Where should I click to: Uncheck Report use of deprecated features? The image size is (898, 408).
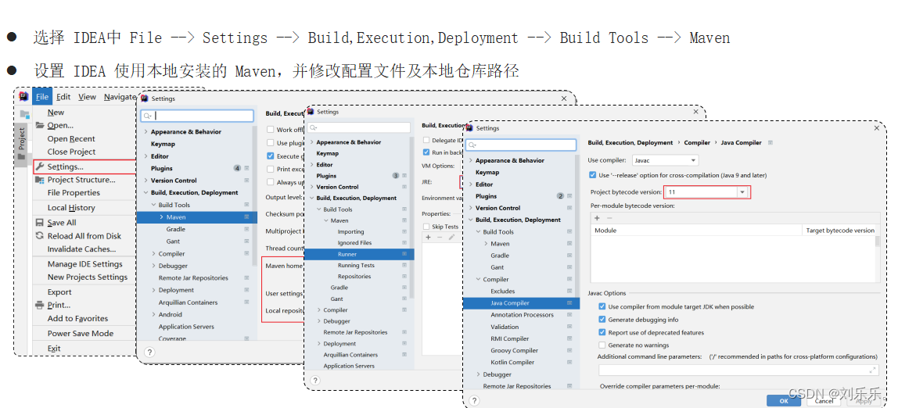click(x=602, y=332)
